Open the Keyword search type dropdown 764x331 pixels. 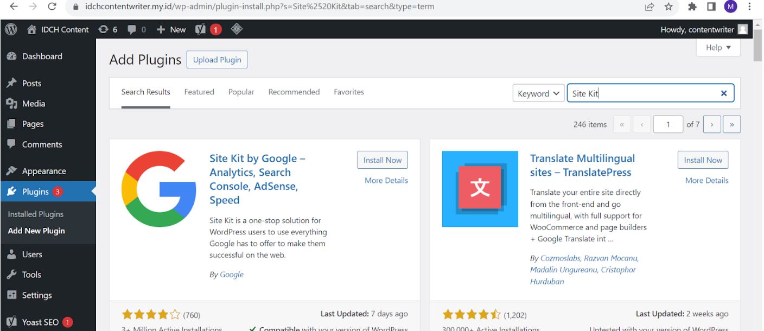click(x=538, y=93)
